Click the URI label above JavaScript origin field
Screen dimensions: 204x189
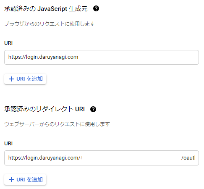[8, 43]
